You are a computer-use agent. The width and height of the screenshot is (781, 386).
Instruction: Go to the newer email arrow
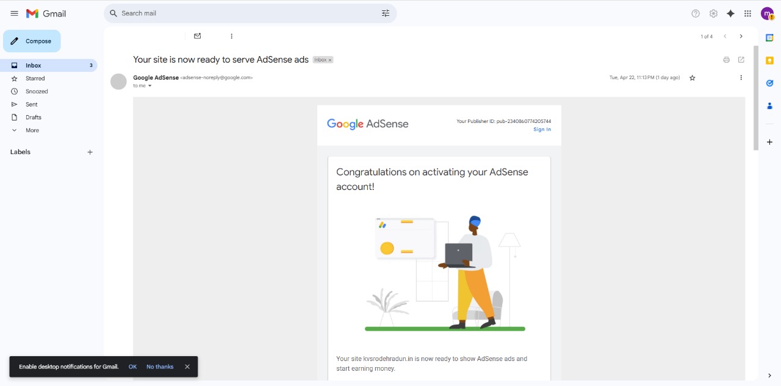pos(725,37)
